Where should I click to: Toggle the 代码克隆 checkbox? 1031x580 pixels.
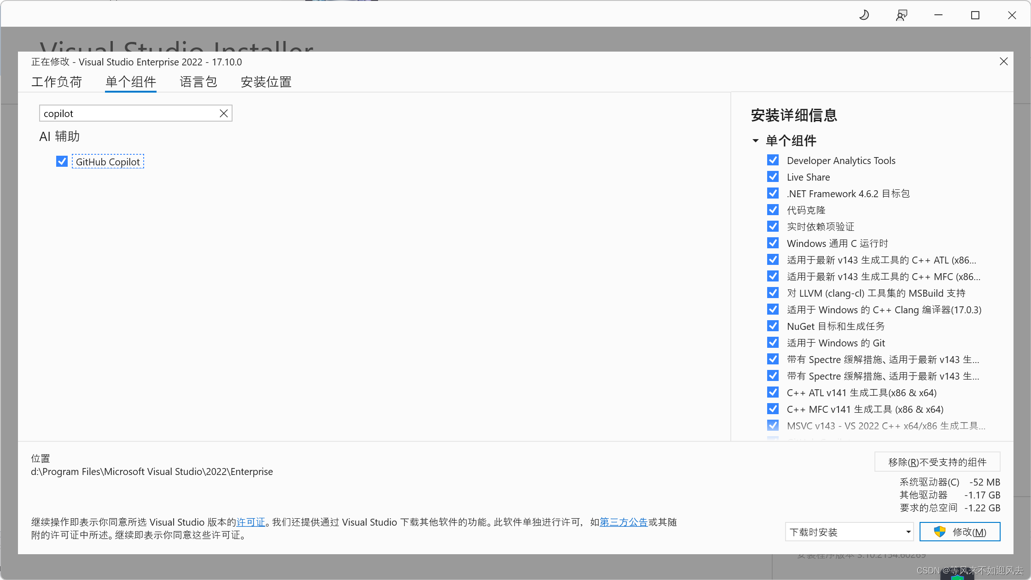[x=773, y=210]
